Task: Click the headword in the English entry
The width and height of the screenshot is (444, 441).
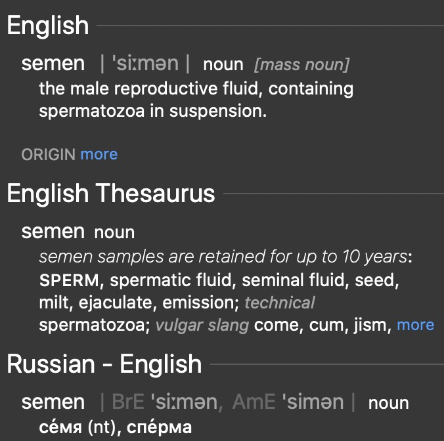Action: pos(53,64)
